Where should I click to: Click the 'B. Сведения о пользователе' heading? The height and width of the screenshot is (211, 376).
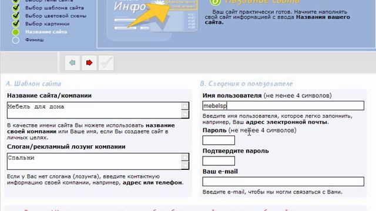pyautogui.click(x=246, y=84)
